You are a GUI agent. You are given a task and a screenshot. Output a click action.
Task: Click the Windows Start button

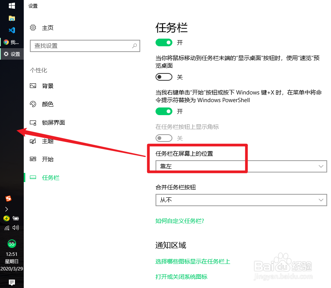coord(12,6)
